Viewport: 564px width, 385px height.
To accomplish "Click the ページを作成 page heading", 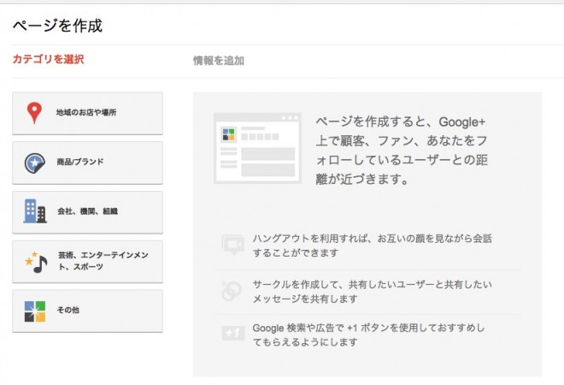I will (57, 26).
